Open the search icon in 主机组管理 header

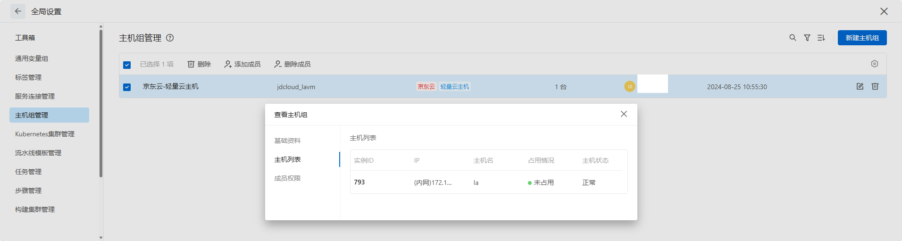(793, 38)
